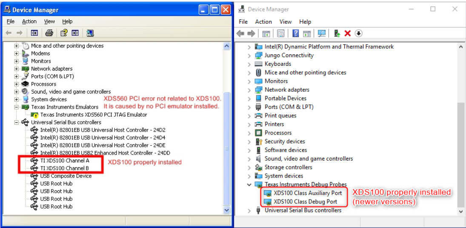The image size is (466, 228).
Task: Click left window scrollbar down arrow
Action: 226,210
